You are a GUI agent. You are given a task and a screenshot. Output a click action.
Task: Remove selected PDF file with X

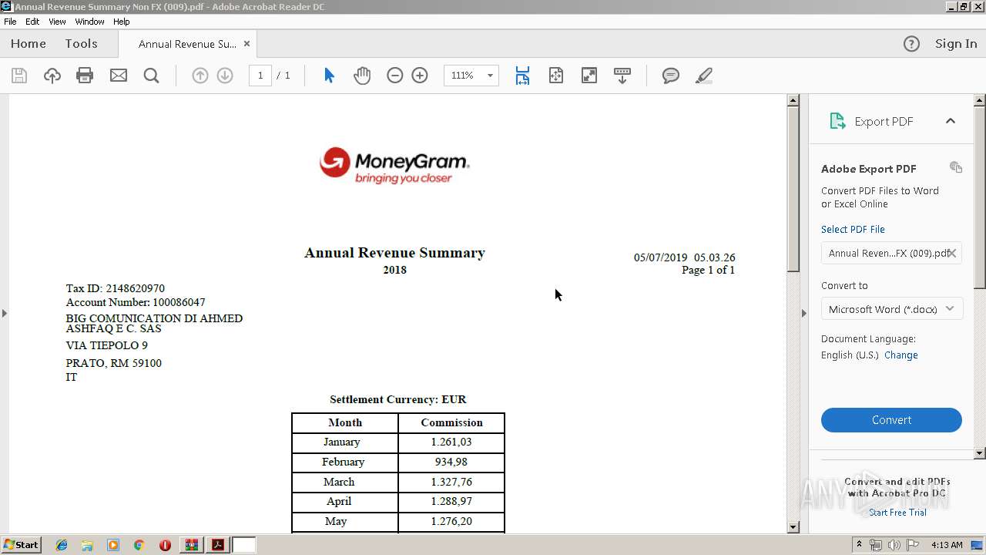coord(952,253)
